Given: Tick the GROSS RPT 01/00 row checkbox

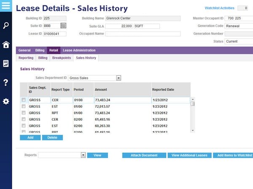Looking at the screenshot, I should point(24,113).
